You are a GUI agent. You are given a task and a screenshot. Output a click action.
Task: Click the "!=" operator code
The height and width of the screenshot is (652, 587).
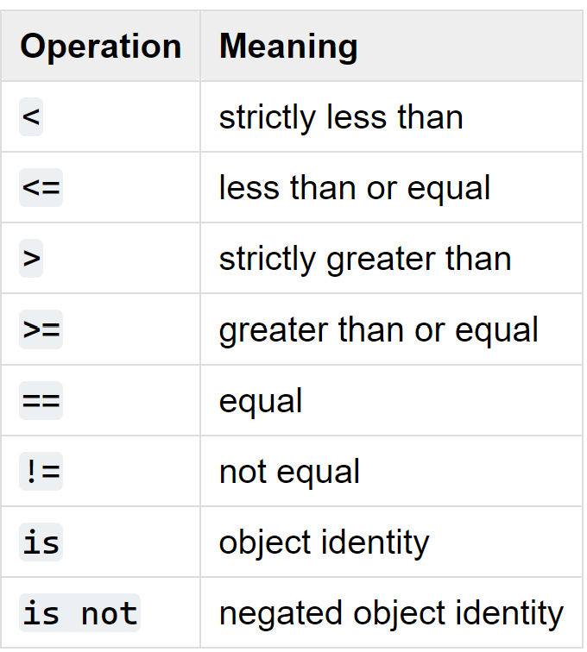41,472
